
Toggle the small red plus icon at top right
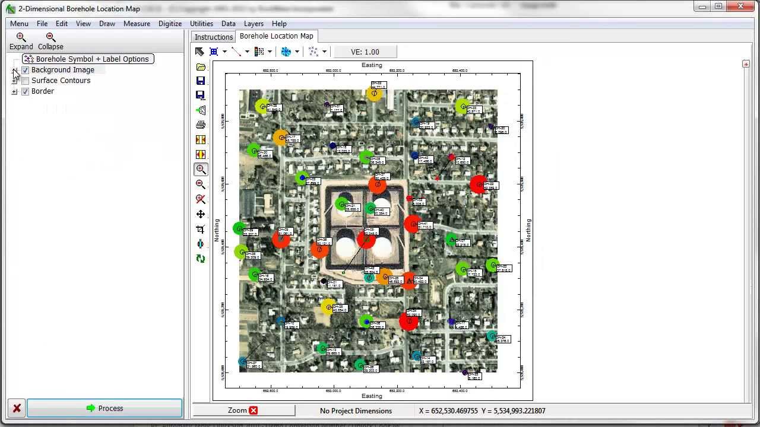coord(746,64)
